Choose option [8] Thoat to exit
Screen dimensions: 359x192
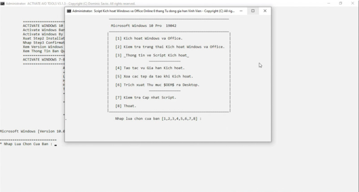(126, 106)
